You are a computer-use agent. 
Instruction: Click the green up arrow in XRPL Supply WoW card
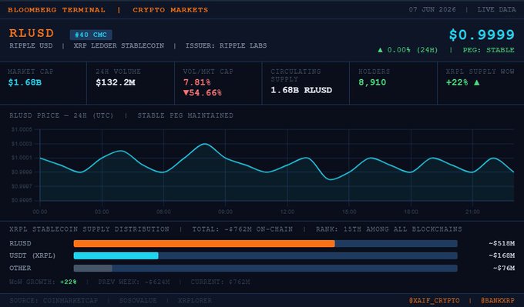tap(477, 82)
